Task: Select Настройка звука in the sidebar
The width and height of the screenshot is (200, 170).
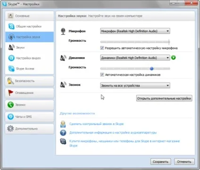Action: click(29, 37)
